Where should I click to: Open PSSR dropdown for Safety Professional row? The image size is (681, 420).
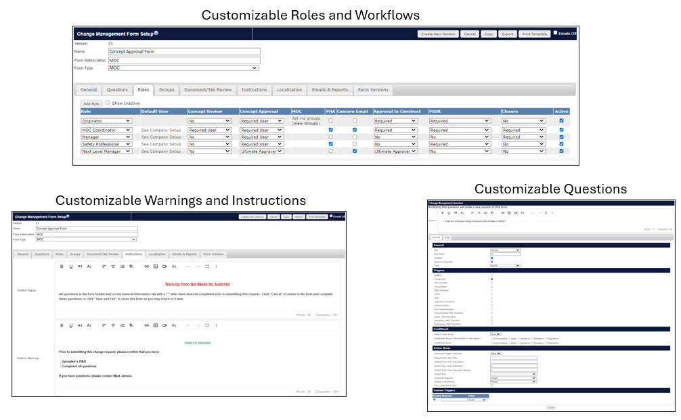click(x=460, y=144)
